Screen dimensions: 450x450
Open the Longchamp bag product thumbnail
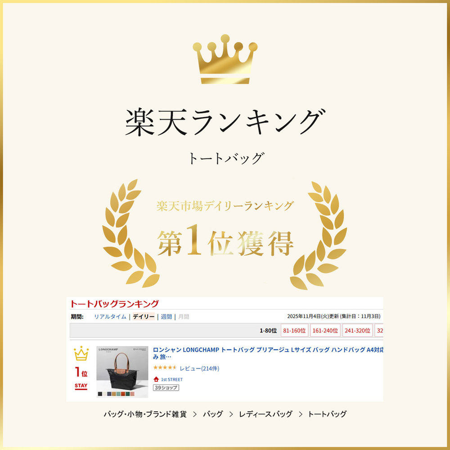[x=122, y=372]
